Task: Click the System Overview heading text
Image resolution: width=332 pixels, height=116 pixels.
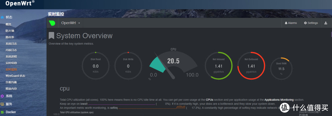Action: tap(84, 36)
